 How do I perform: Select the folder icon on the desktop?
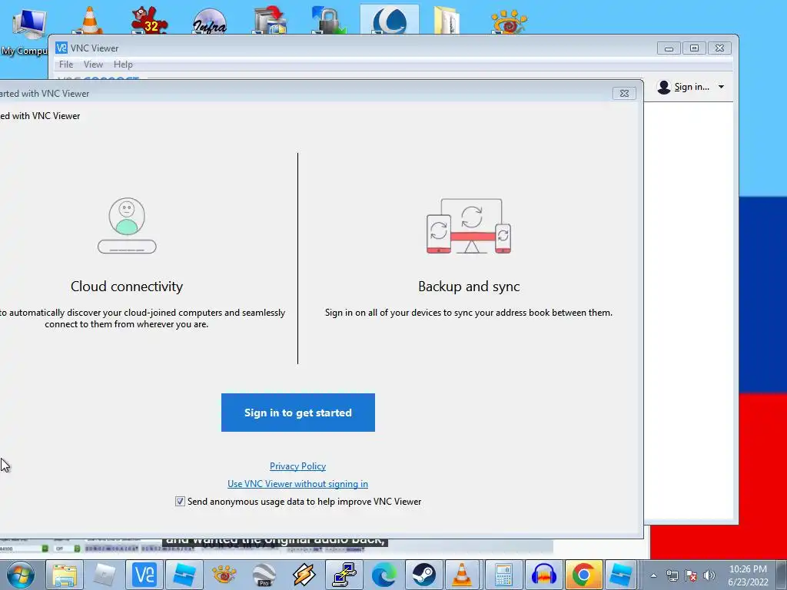(447, 20)
